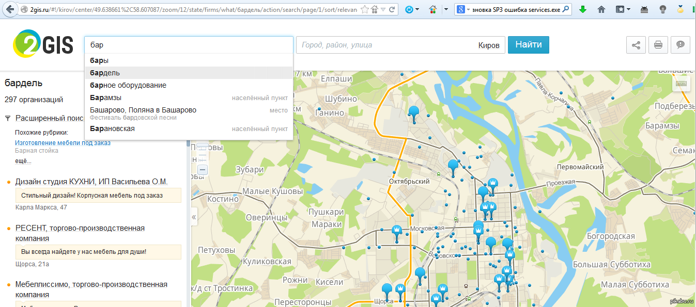Activate the map ruler tool
This screenshot has width=696, height=307.
[682, 84]
